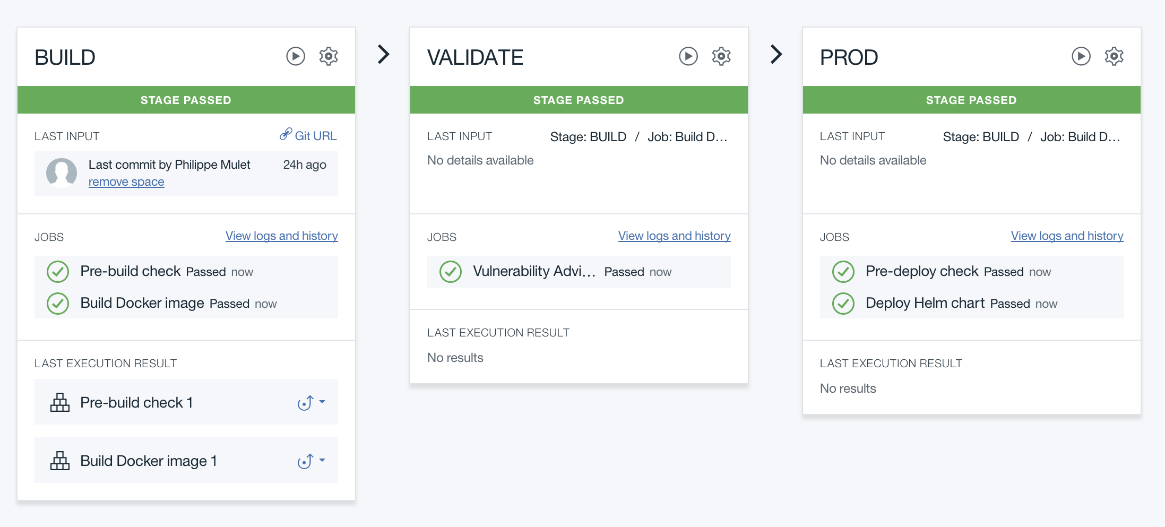Run the BUILD stage with play icon
1165x527 pixels.
pyautogui.click(x=296, y=56)
